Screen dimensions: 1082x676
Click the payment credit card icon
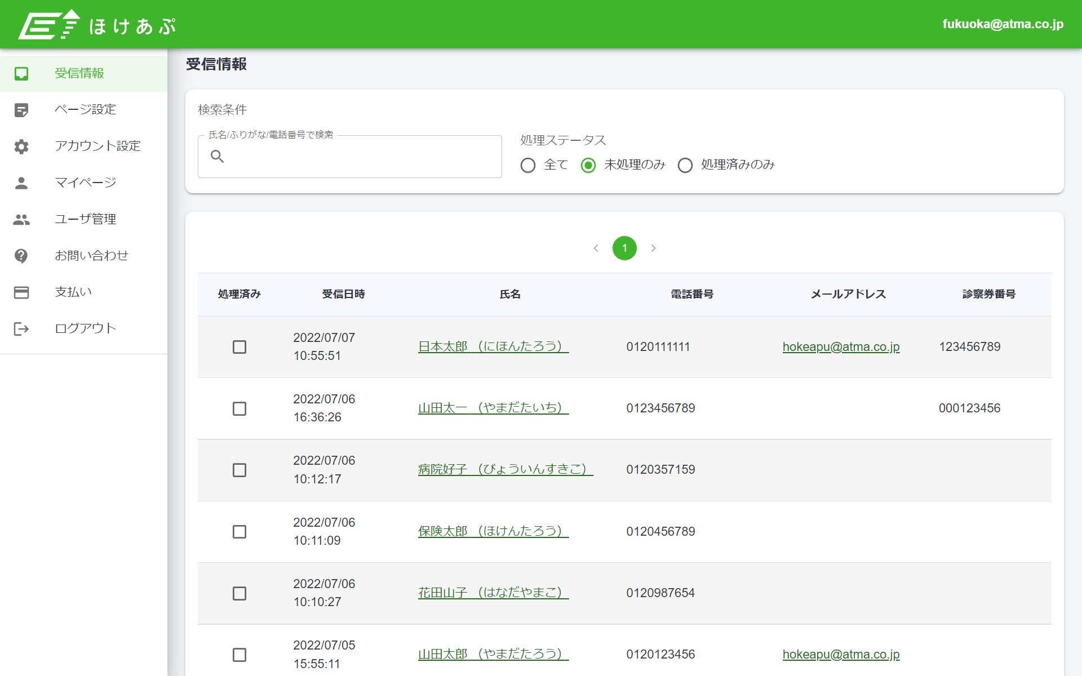[21, 292]
